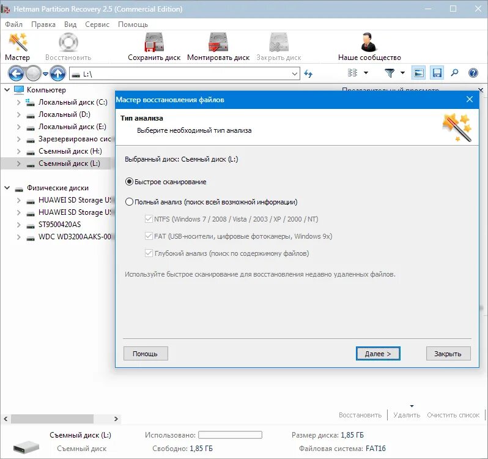The width and height of the screenshot is (488, 459).
Task: Open the view mode dropdown arrow
Action: pos(366,73)
